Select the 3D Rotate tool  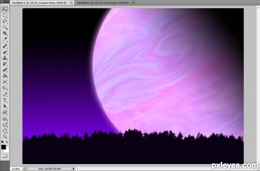(5, 119)
